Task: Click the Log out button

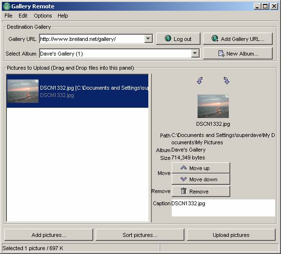Action: pos(178,39)
